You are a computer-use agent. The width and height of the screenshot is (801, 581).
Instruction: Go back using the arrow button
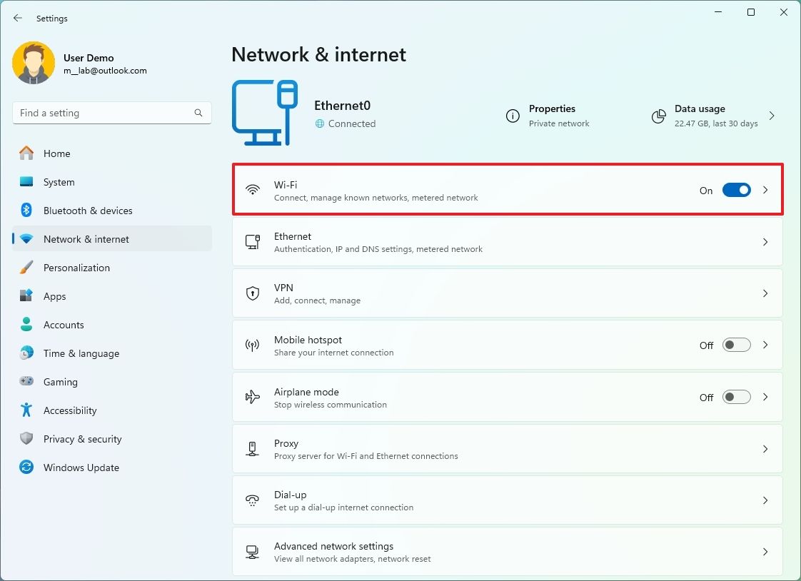point(18,18)
